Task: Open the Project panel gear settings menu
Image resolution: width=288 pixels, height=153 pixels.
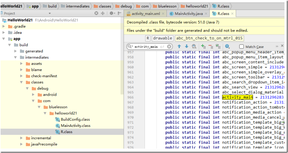Action: pos(112,13)
